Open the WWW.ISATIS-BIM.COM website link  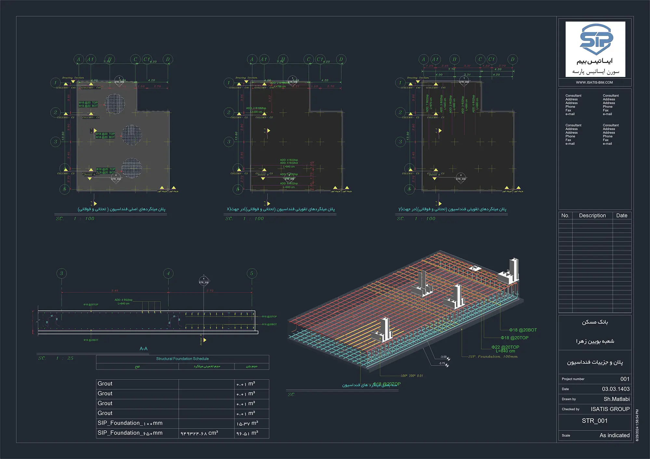(594, 82)
